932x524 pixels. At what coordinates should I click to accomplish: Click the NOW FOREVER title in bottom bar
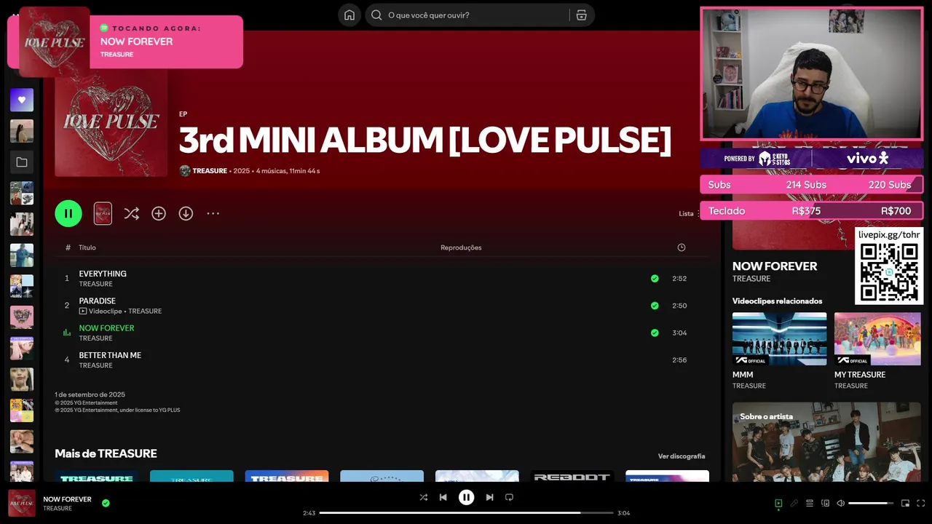[67, 499]
